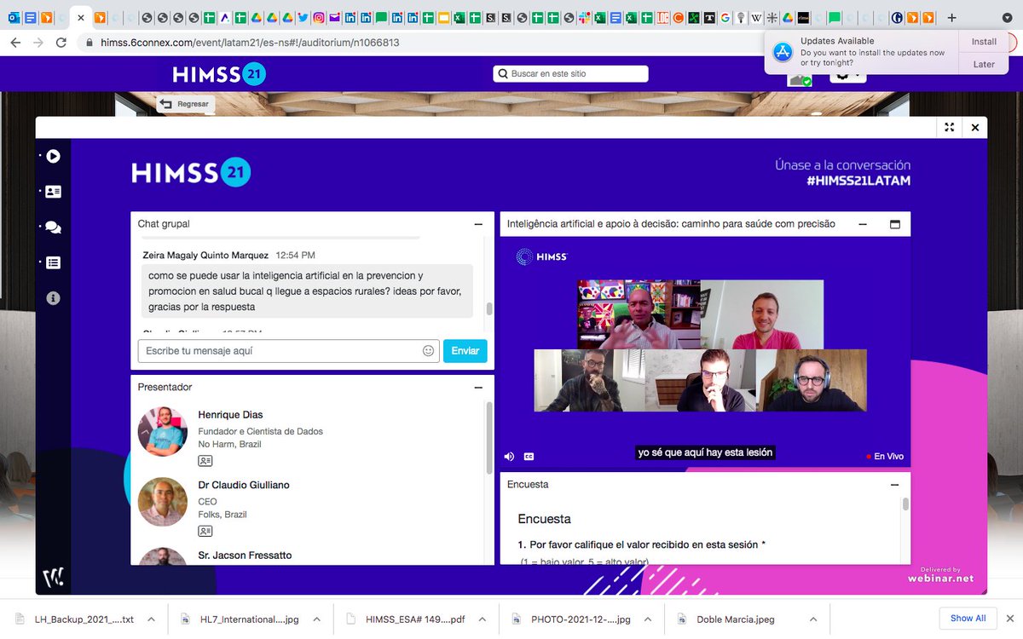This screenshot has width=1023, height=639.
Task: Click browser forward arrow
Action: click(38, 42)
